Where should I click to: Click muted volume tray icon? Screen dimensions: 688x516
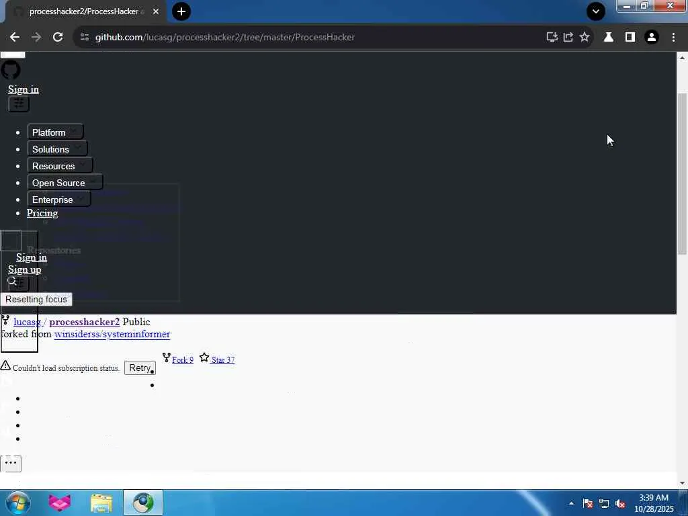(x=620, y=504)
